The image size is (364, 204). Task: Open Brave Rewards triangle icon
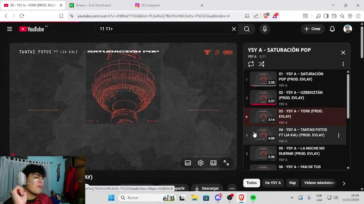point(275,16)
